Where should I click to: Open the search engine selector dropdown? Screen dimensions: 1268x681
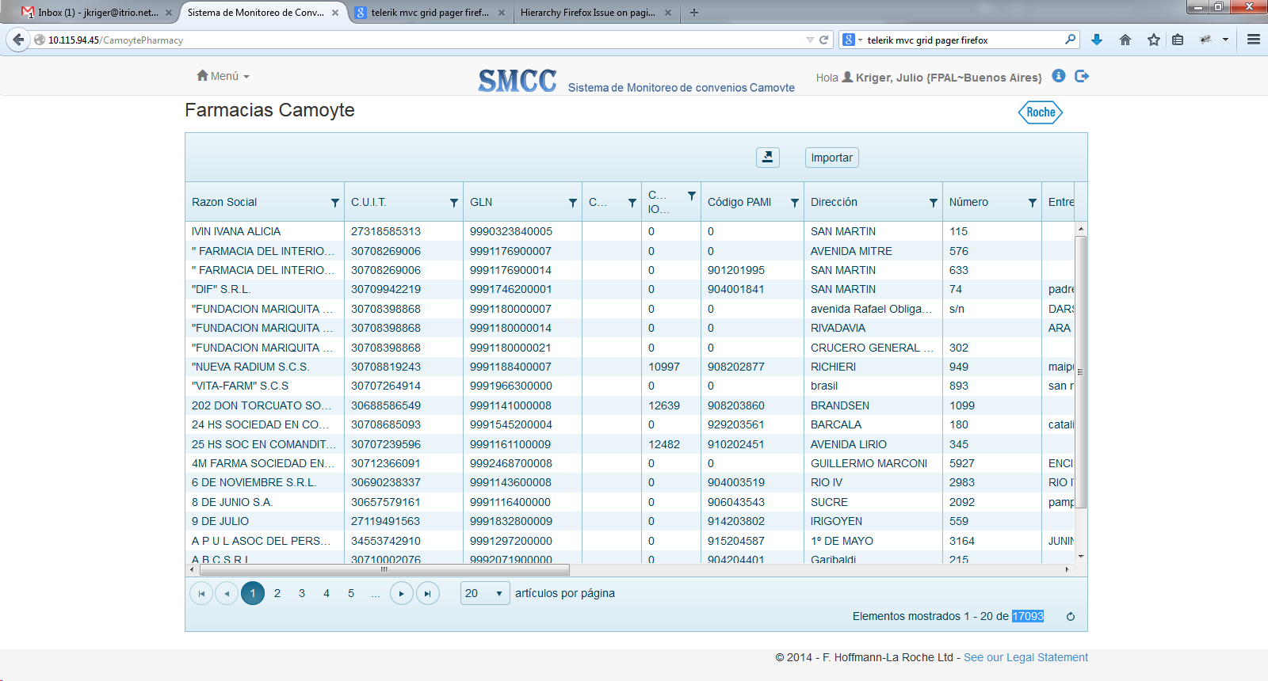click(852, 40)
